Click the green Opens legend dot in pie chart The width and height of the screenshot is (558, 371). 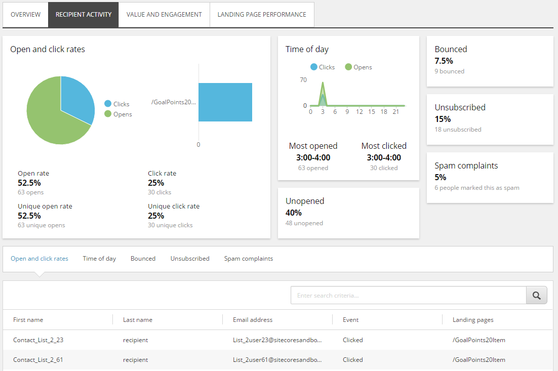tap(108, 114)
